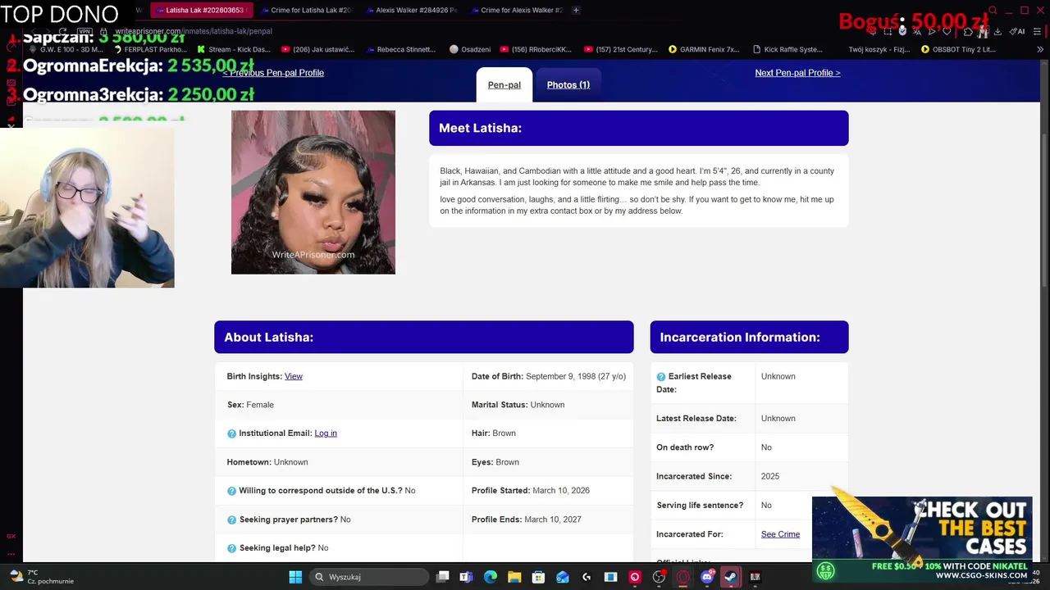Go to Previous Pen-pal Profile
The image size is (1050, 590).
click(273, 73)
